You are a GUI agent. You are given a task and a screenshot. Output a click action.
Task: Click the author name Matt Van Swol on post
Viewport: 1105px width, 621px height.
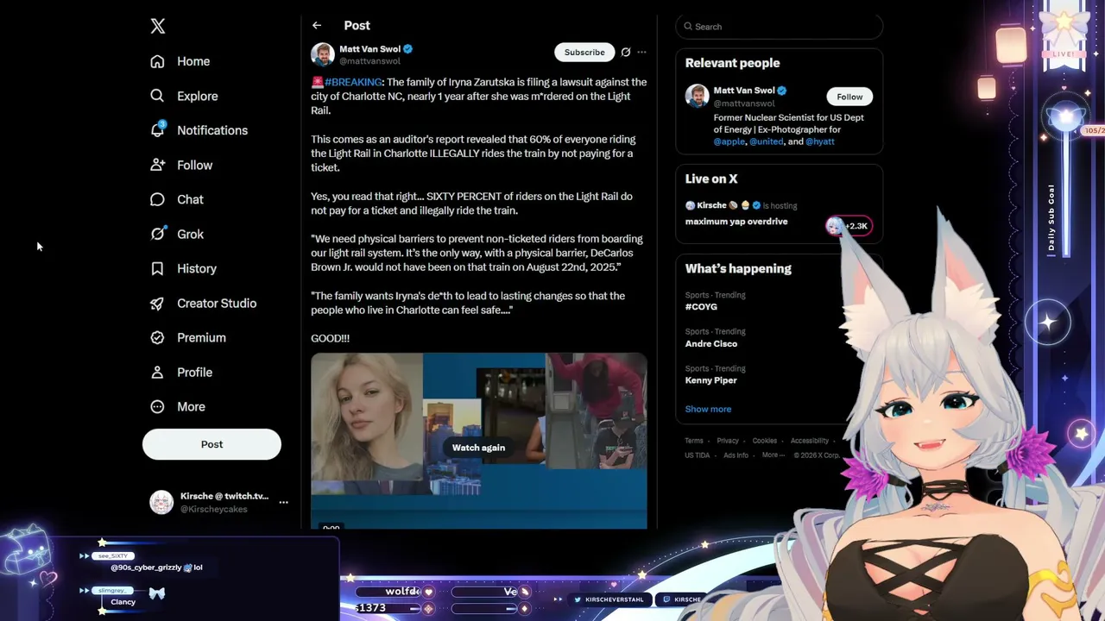(x=369, y=49)
